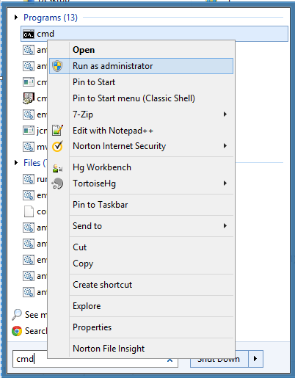Click the Hg Workbench icon
Viewport: 295px width, 378px height.
pos(58,168)
